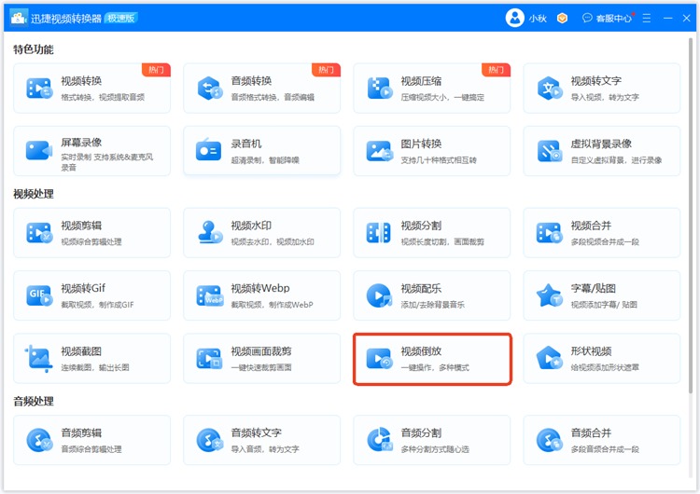Viewport: 700px width, 494px height.
Task: Click the 视频综合剪辑处理 description
Action: point(91,241)
